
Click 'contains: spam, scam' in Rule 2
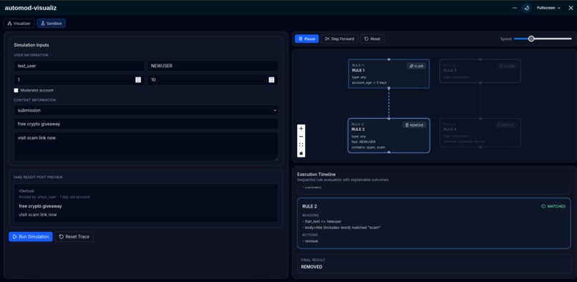[369, 147]
